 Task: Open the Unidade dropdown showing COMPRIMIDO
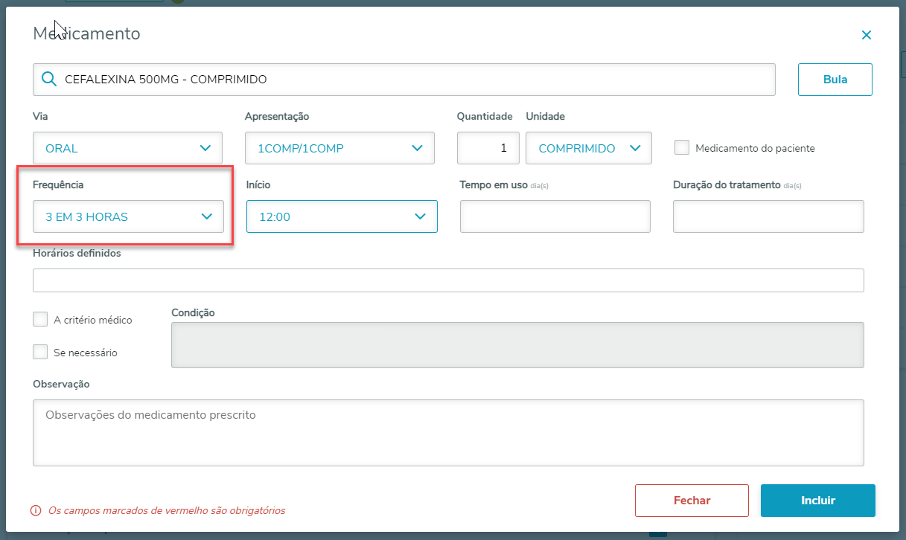click(589, 148)
